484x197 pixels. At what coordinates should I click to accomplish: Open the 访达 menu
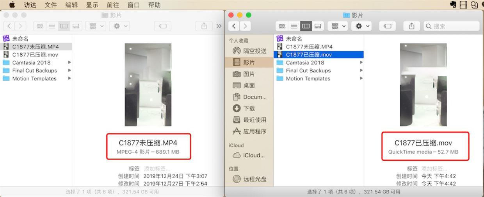pyautogui.click(x=30, y=5)
